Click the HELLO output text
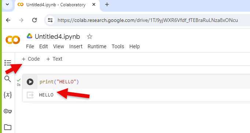This screenshot has width=250, height=133. pos(46,95)
